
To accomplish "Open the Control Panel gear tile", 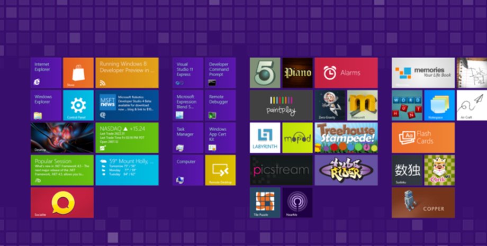I will click(x=78, y=105).
